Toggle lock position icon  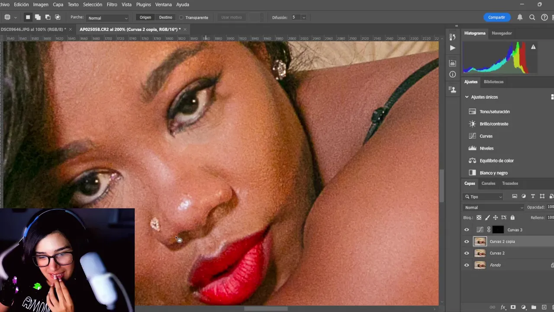(x=496, y=218)
